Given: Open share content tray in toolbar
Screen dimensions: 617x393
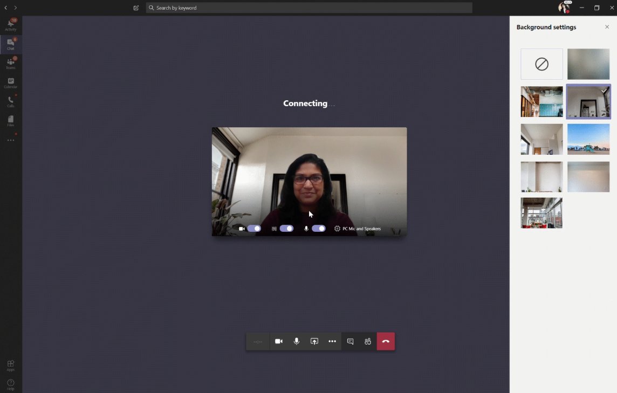Looking at the screenshot, I should (x=314, y=341).
